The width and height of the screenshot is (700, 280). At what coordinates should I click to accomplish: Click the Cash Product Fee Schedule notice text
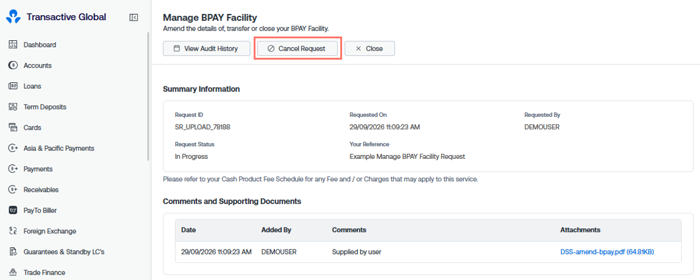pos(321,179)
